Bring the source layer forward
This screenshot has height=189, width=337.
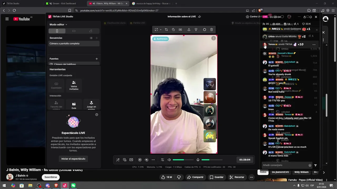[x=189, y=30]
